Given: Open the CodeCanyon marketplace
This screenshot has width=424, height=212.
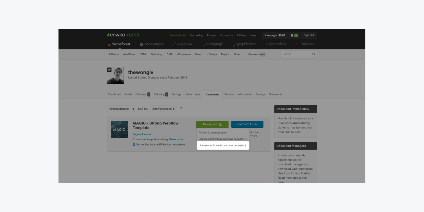Looking at the screenshot, I should [x=151, y=44].
